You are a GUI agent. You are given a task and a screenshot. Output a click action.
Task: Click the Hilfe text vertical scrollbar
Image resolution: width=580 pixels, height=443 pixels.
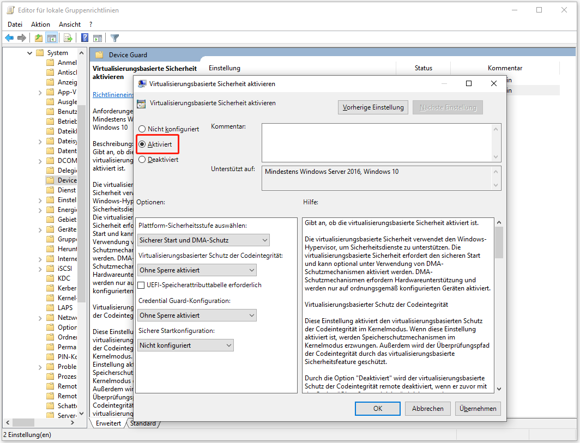tap(498, 305)
